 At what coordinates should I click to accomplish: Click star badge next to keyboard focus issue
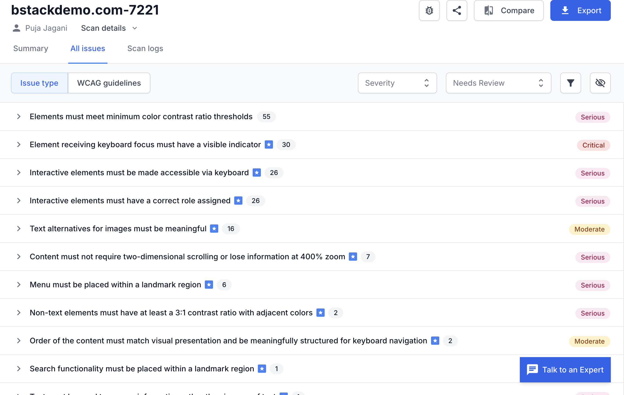pyautogui.click(x=269, y=144)
